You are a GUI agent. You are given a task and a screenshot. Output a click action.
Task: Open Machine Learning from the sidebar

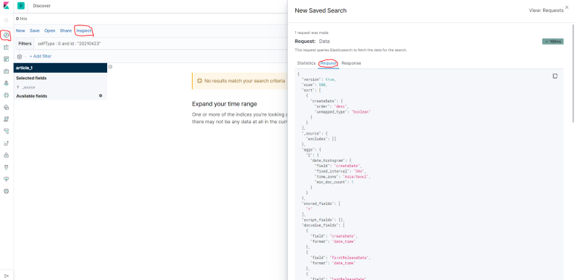pos(6,95)
